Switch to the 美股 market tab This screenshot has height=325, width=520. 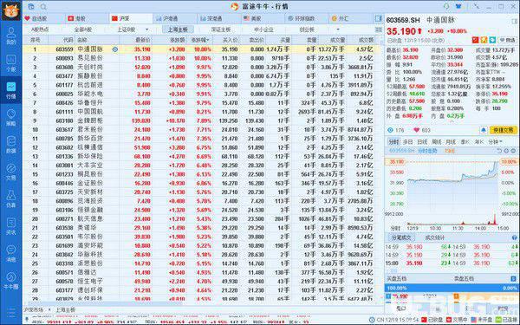pyautogui.click(x=253, y=18)
